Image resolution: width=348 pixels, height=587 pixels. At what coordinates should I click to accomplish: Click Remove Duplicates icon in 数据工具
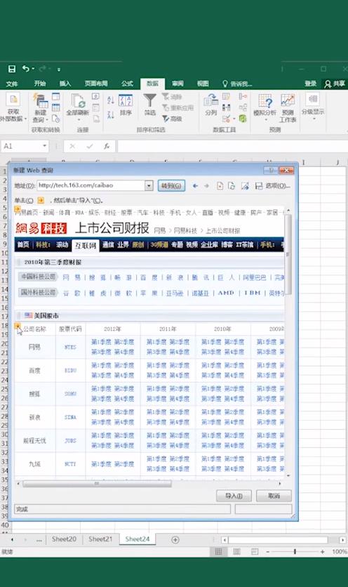[x=226, y=108]
